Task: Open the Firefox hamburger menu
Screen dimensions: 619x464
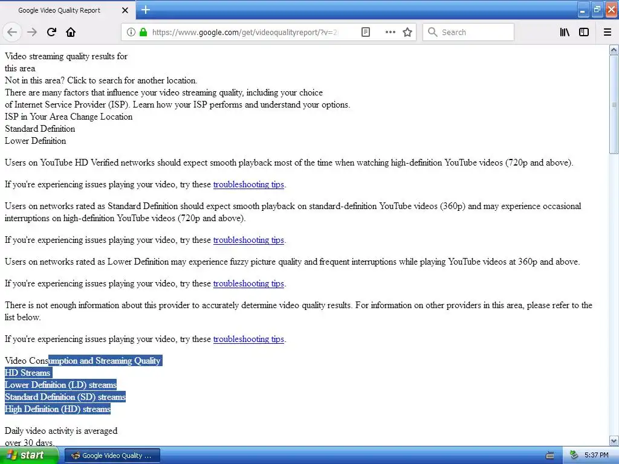Action: pyautogui.click(x=608, y=32)
